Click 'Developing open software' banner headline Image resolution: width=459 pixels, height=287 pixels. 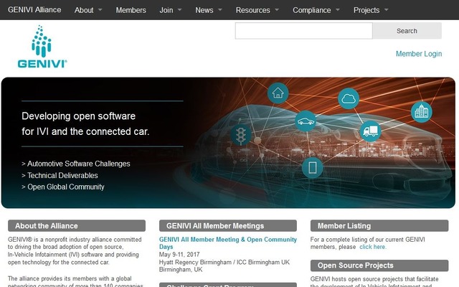pos(78,116)
